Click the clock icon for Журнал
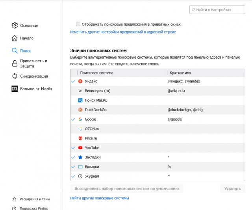The width and height of the screenshot is (252, 210). (x=80, y=176)
